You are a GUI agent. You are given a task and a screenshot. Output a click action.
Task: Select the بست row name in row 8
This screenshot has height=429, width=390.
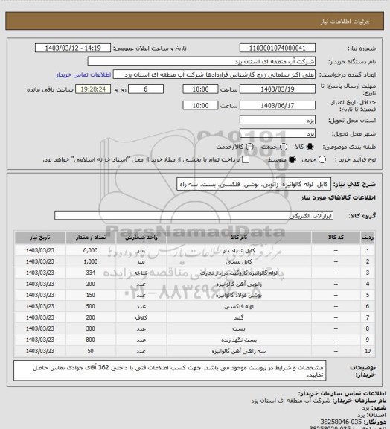point(239,329)
